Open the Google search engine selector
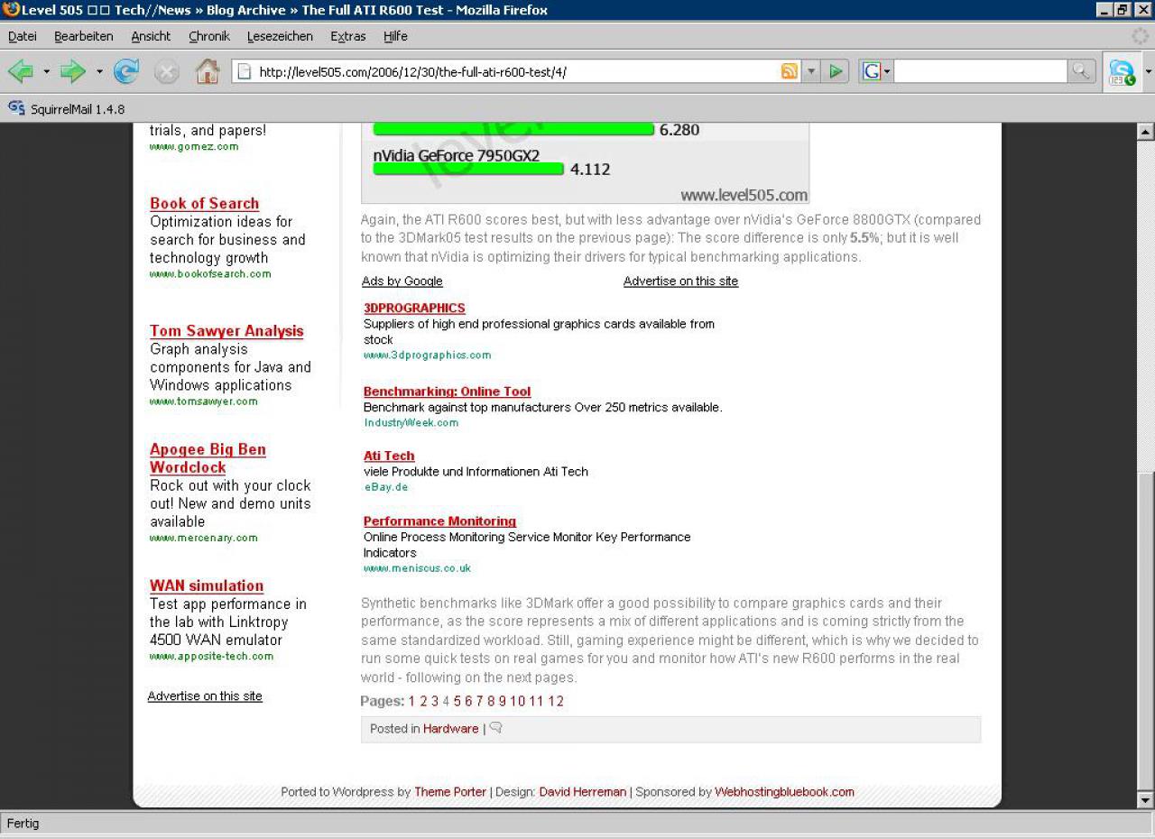Viewport: 1155px width, 839px height. click(875, 71)
